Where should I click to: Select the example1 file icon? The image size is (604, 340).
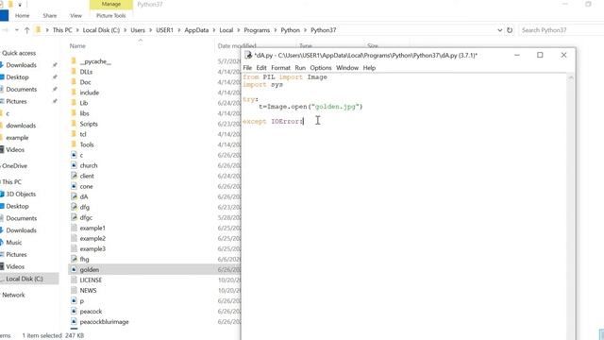click(74, 228)
